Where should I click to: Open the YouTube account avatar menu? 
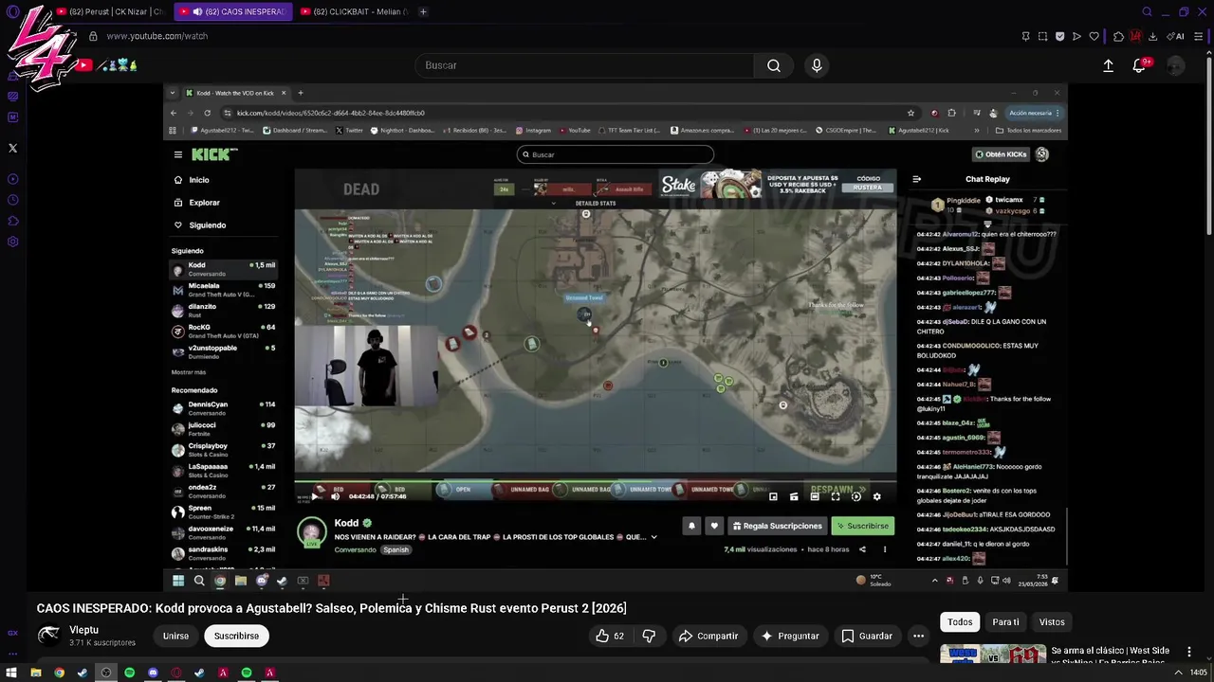pyautogui.click(x=1175, y=65)
